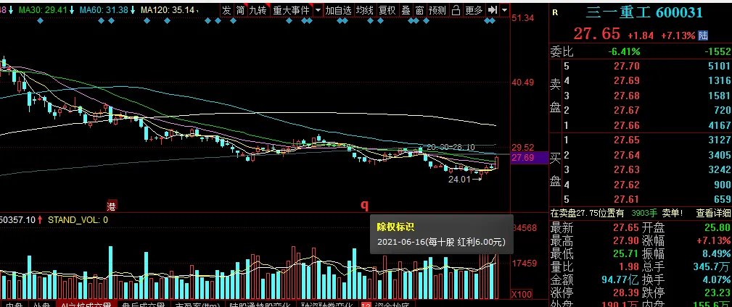Click the R badge beside stock name

[555, 13]
